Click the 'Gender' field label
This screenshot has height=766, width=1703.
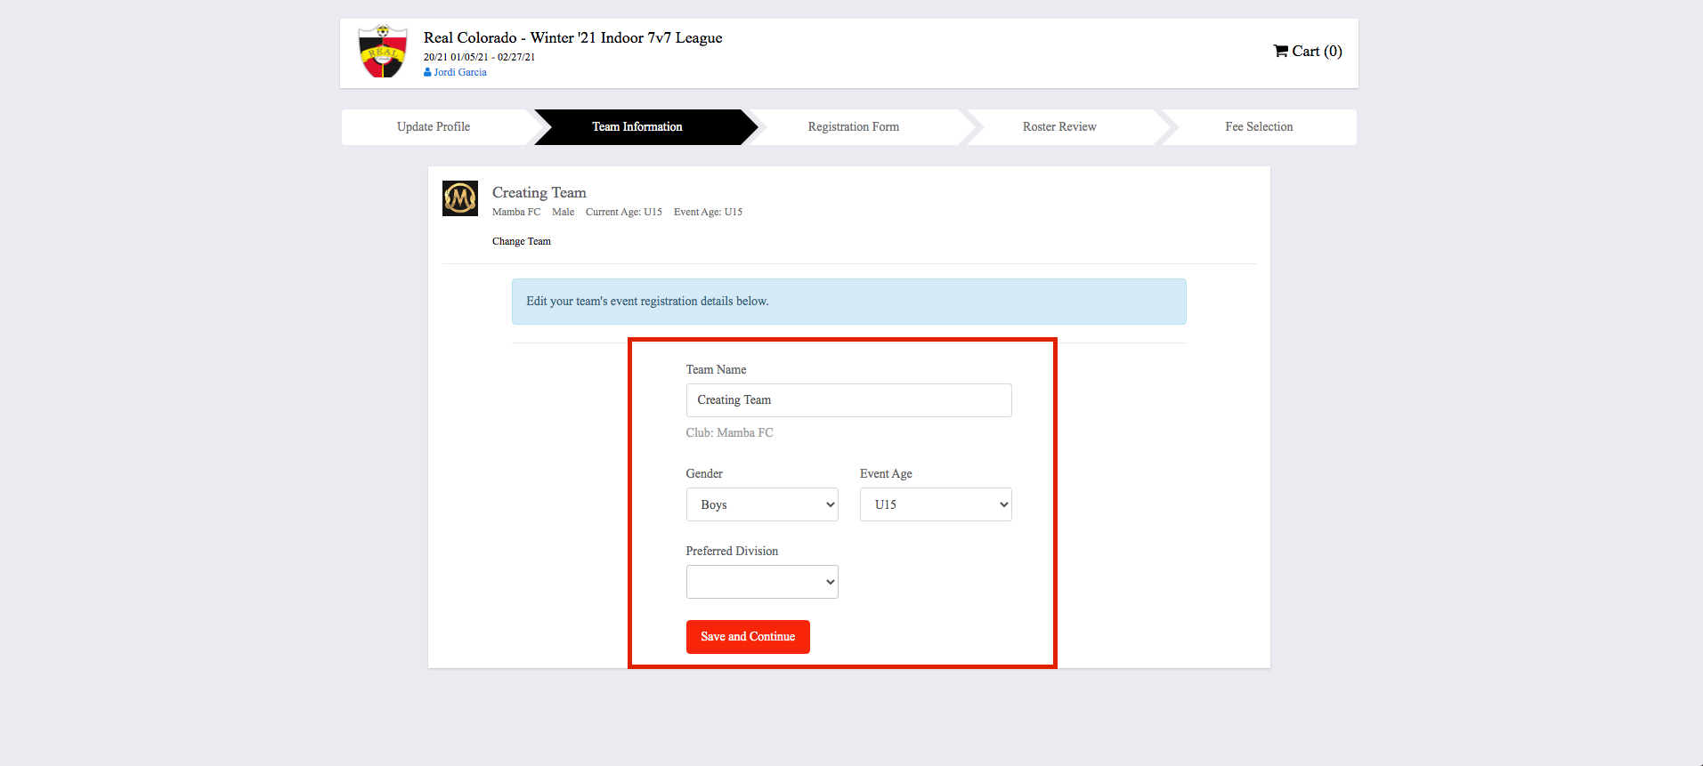click(x=704, y=473)
